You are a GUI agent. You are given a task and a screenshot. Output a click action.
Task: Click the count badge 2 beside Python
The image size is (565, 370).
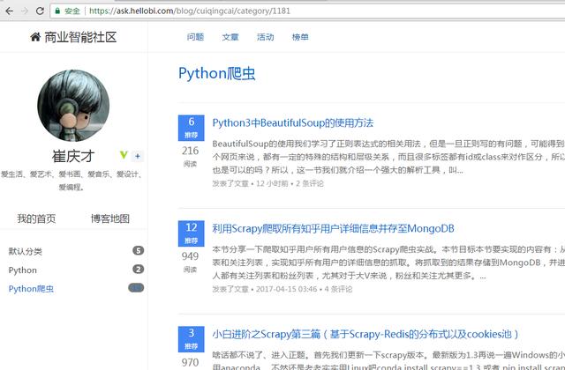click(138, 269)
